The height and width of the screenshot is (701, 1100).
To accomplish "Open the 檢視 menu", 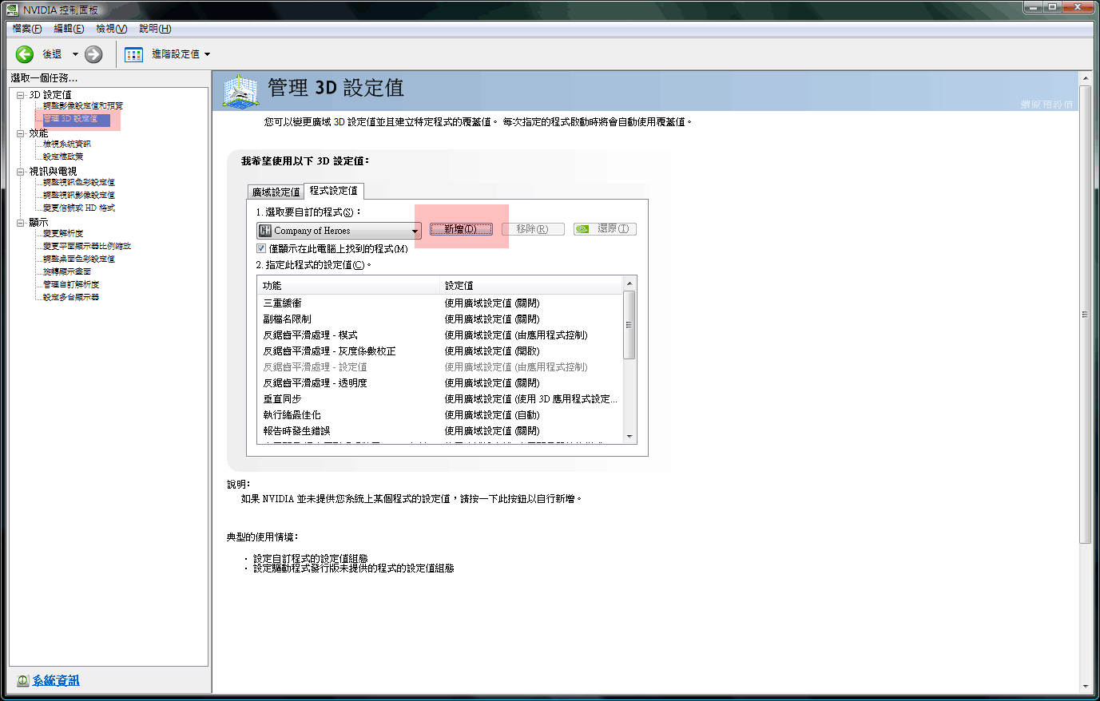I will click(x=112, y=29).
